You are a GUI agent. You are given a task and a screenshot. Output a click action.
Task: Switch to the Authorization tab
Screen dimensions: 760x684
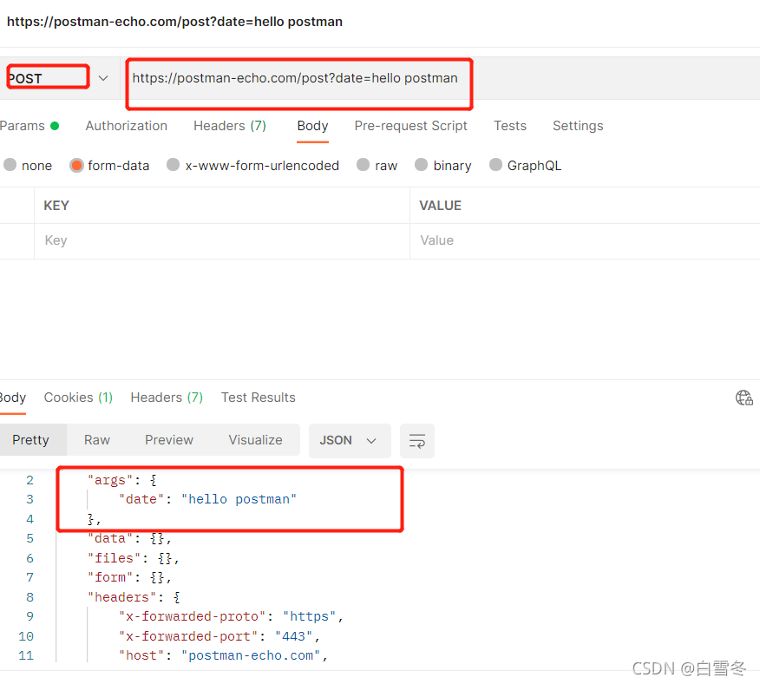pos(127,126)
